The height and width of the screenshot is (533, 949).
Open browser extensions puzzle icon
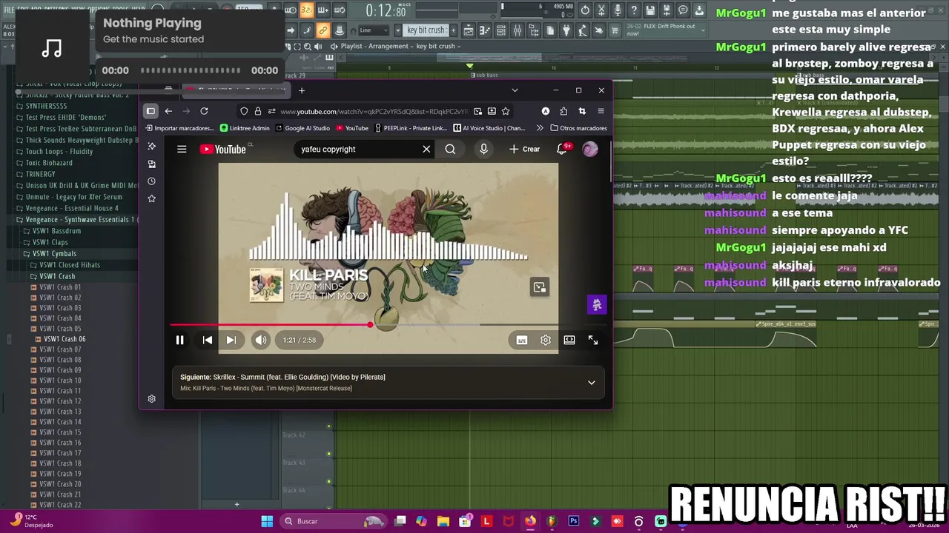(x=563, y=111)
